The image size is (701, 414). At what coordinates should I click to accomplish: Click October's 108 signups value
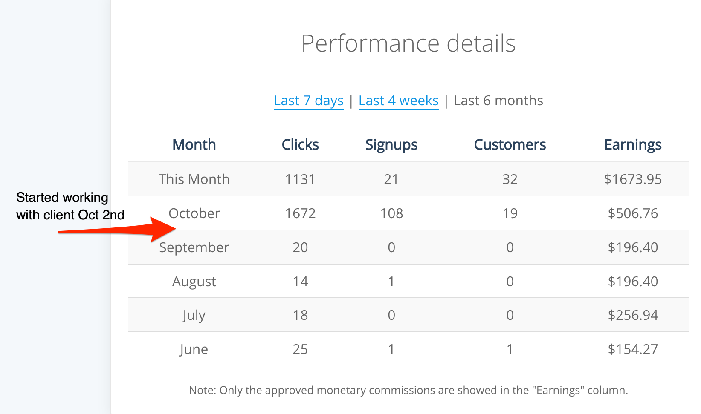[391, 213]
